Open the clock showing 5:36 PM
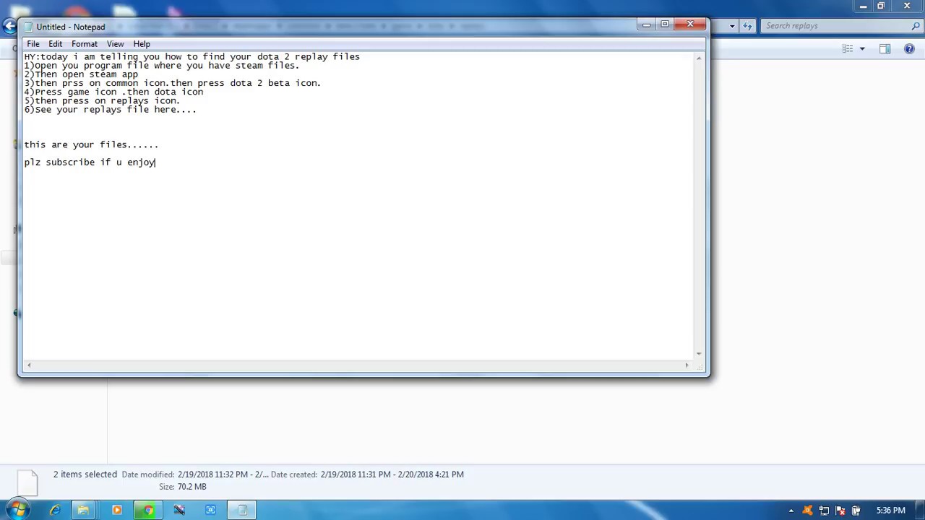This screenshot has width=925, height=520. (890, 511)
